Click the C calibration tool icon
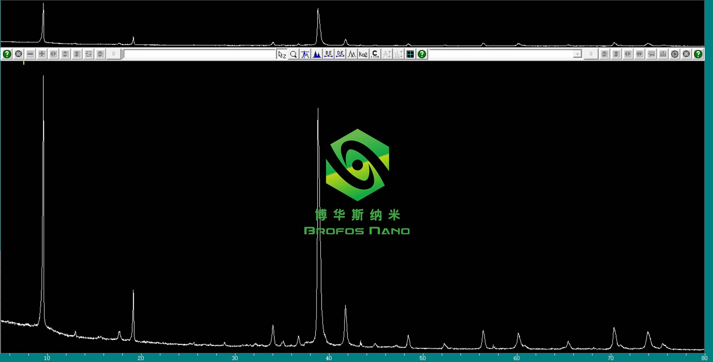713x362 pixels. pos(375,54)
